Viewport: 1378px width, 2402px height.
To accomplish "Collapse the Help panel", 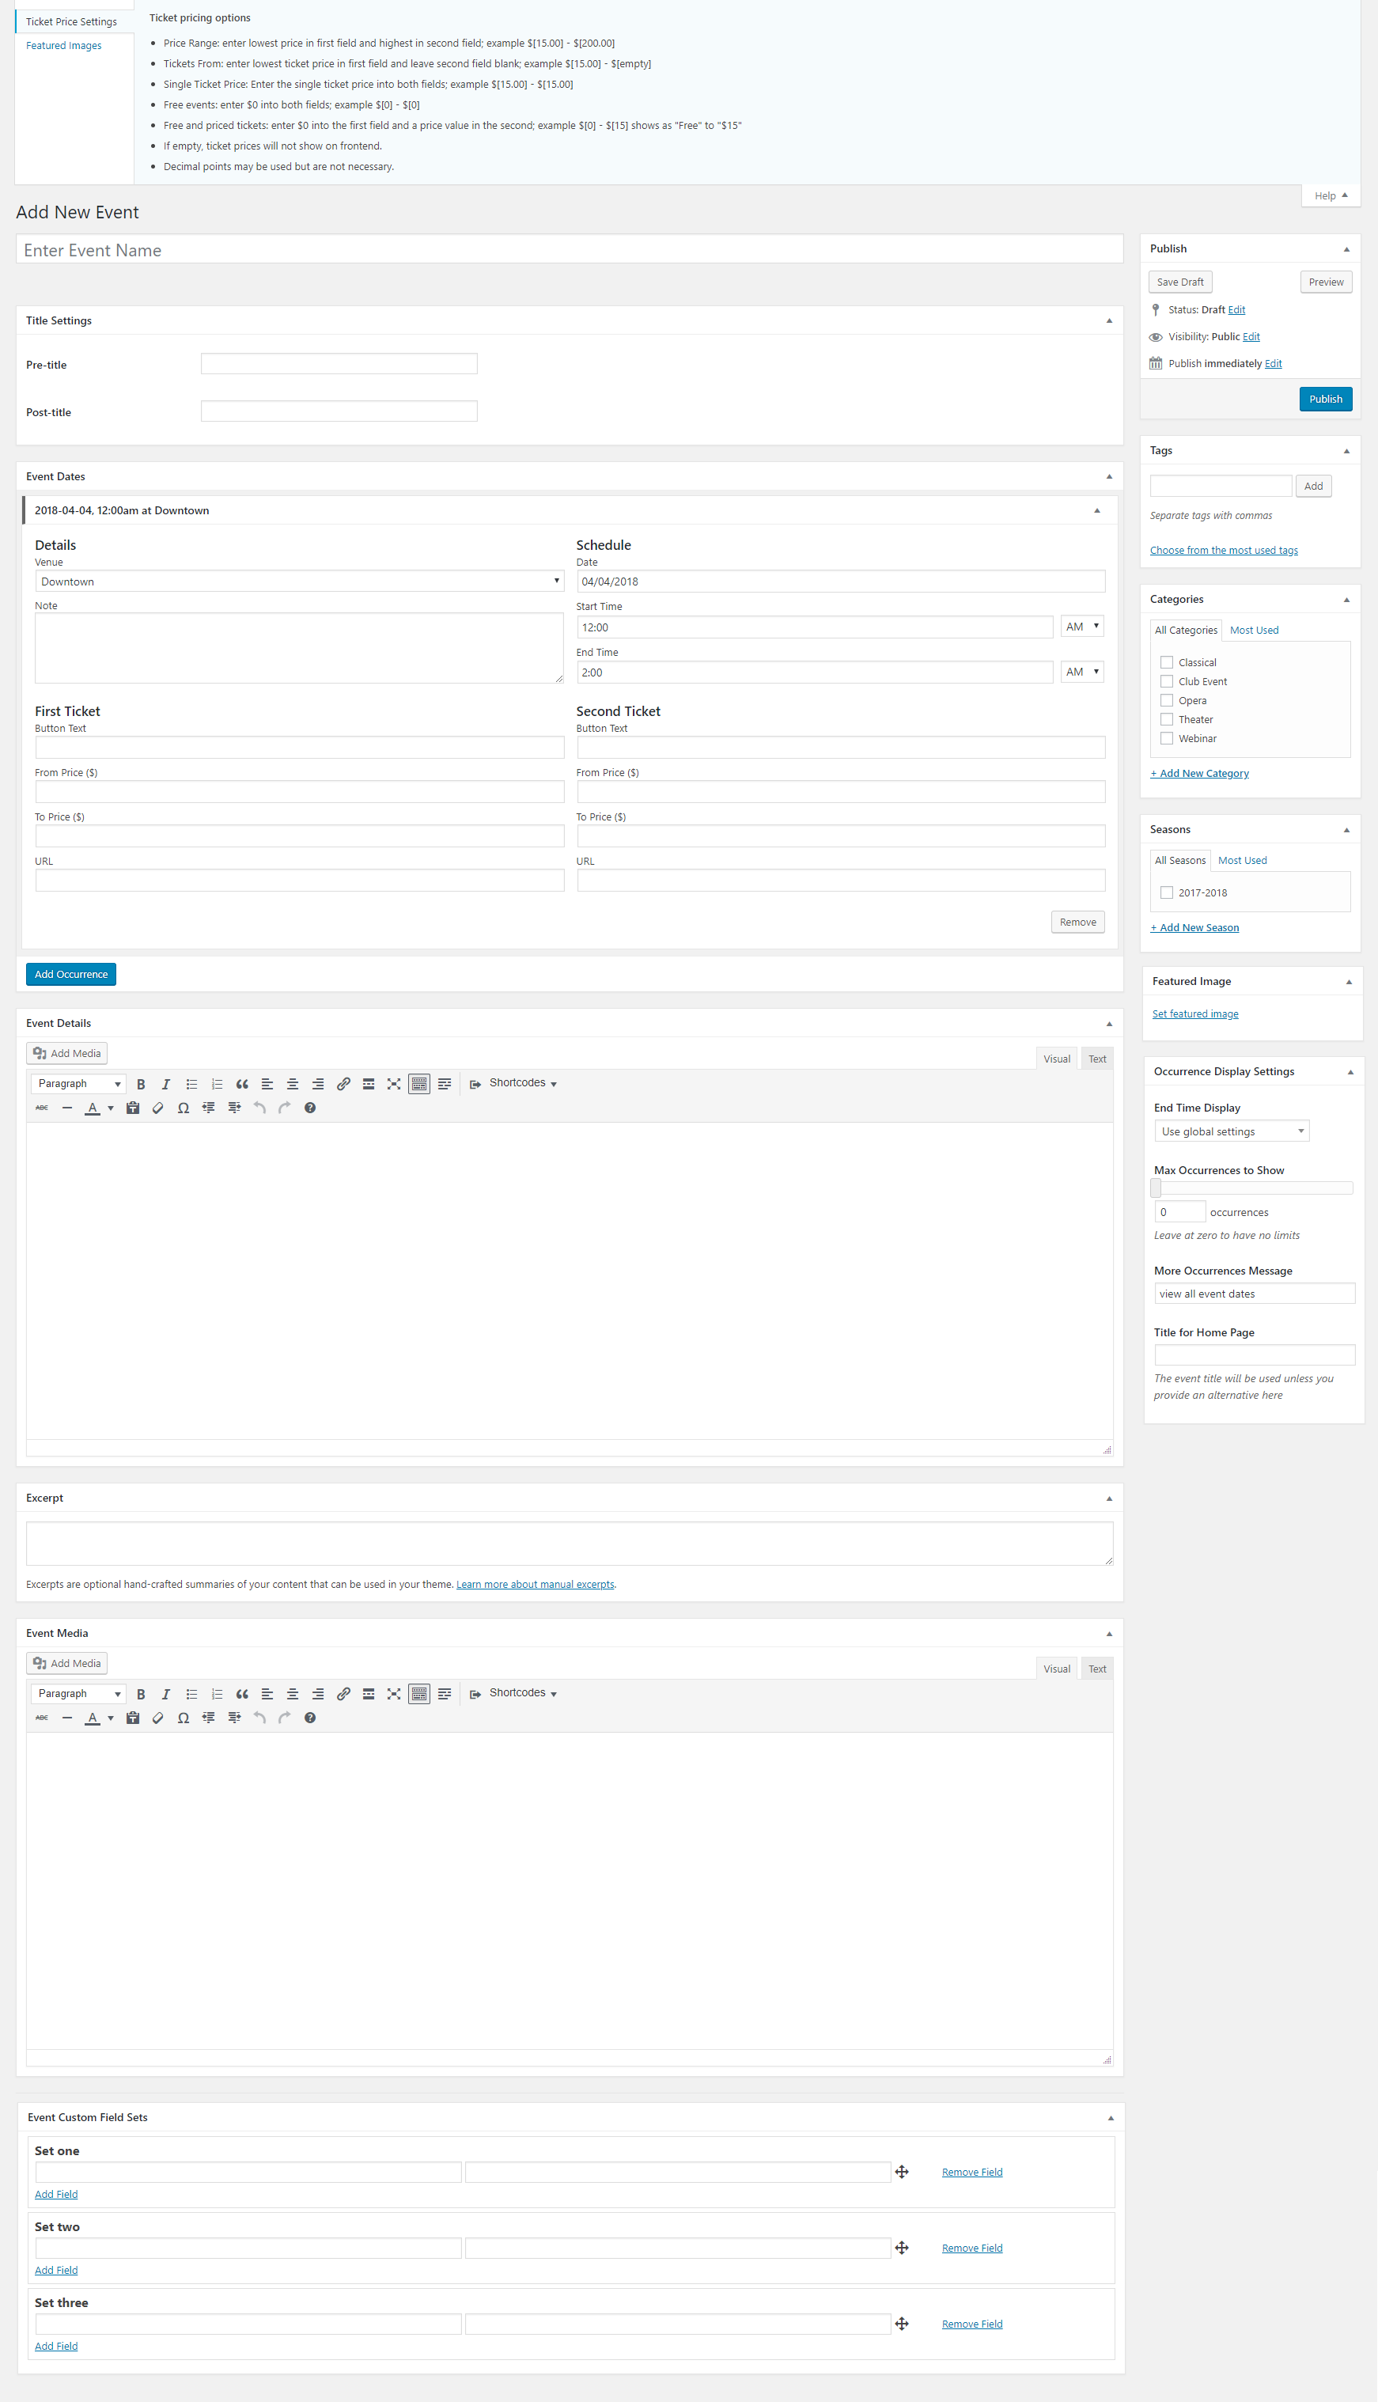I will (1331, 196).
